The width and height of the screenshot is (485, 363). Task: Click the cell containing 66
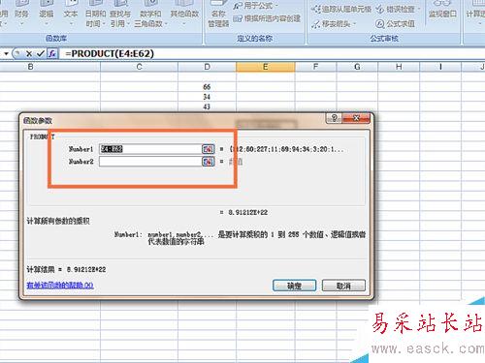pyautogui.click(x=207, y=87)
